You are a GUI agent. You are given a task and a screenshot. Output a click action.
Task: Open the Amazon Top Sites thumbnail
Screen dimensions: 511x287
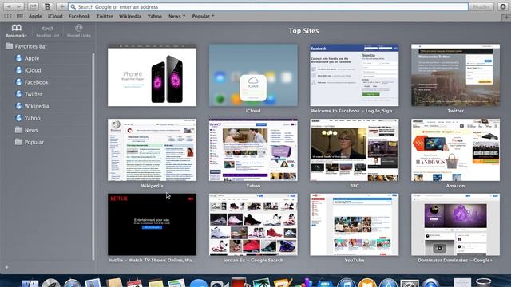click(x=455, y=150)
